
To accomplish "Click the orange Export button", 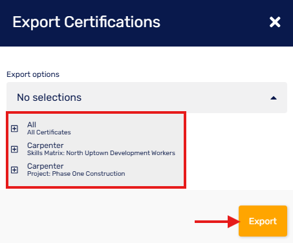I will click(x=263, y=221).
